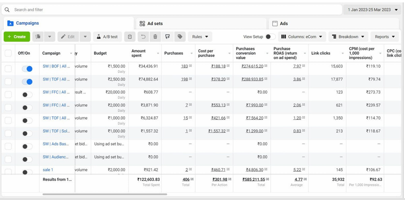This screenshot has height=200, width=405.
Task: Open A/B test with the flask icon
Action: [107, 37]
